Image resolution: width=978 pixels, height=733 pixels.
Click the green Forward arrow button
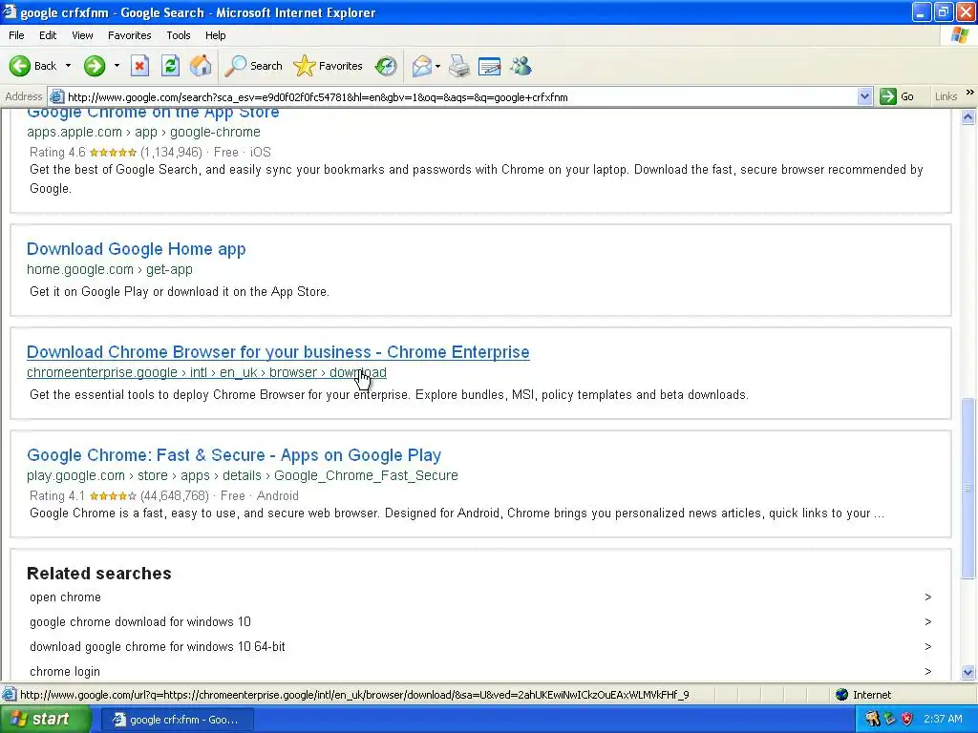click(95, 66)
